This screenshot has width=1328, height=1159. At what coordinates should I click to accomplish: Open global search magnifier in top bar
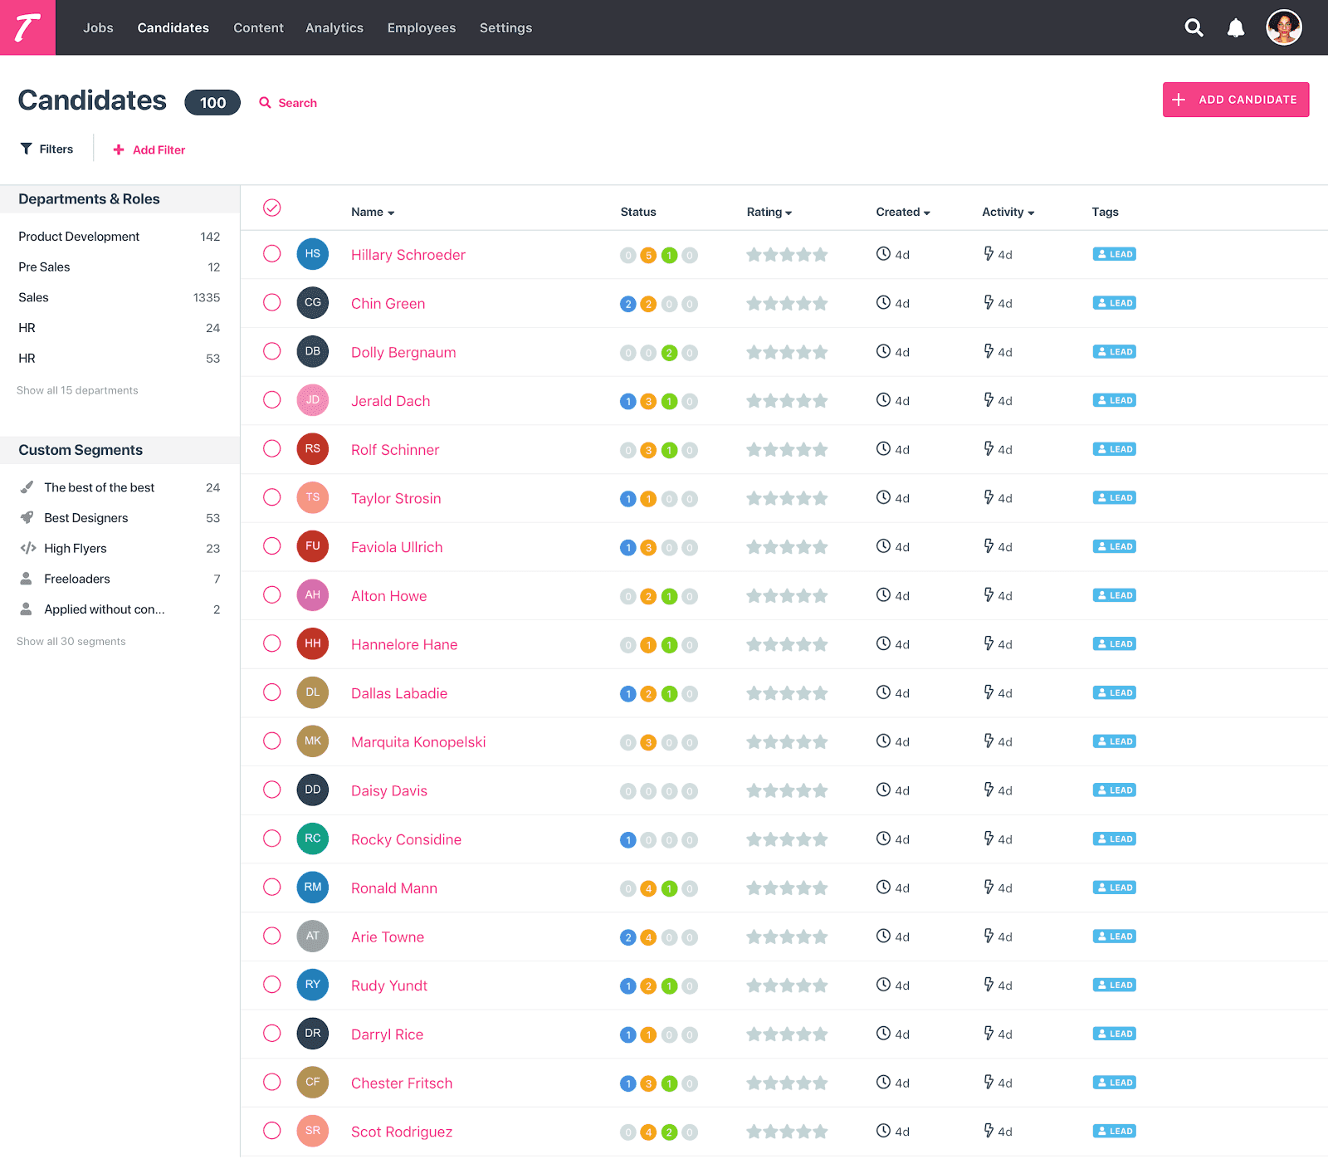[x=1194, y=27]
